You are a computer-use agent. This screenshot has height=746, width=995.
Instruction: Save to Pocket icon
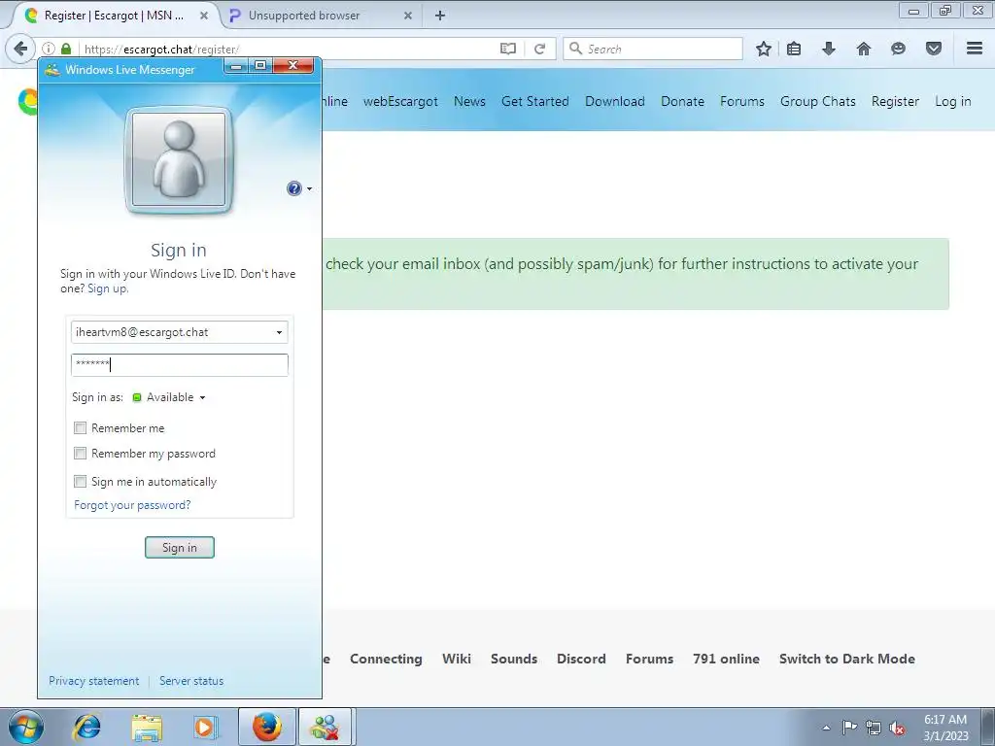tap(934, 49)
